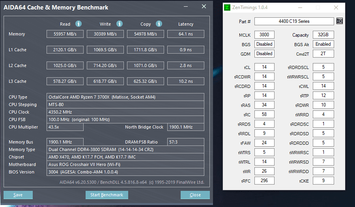The height and width of the screenshot is (207, 355).
Task: Minimize the ZenTimings window
Action: click(300, 8)
